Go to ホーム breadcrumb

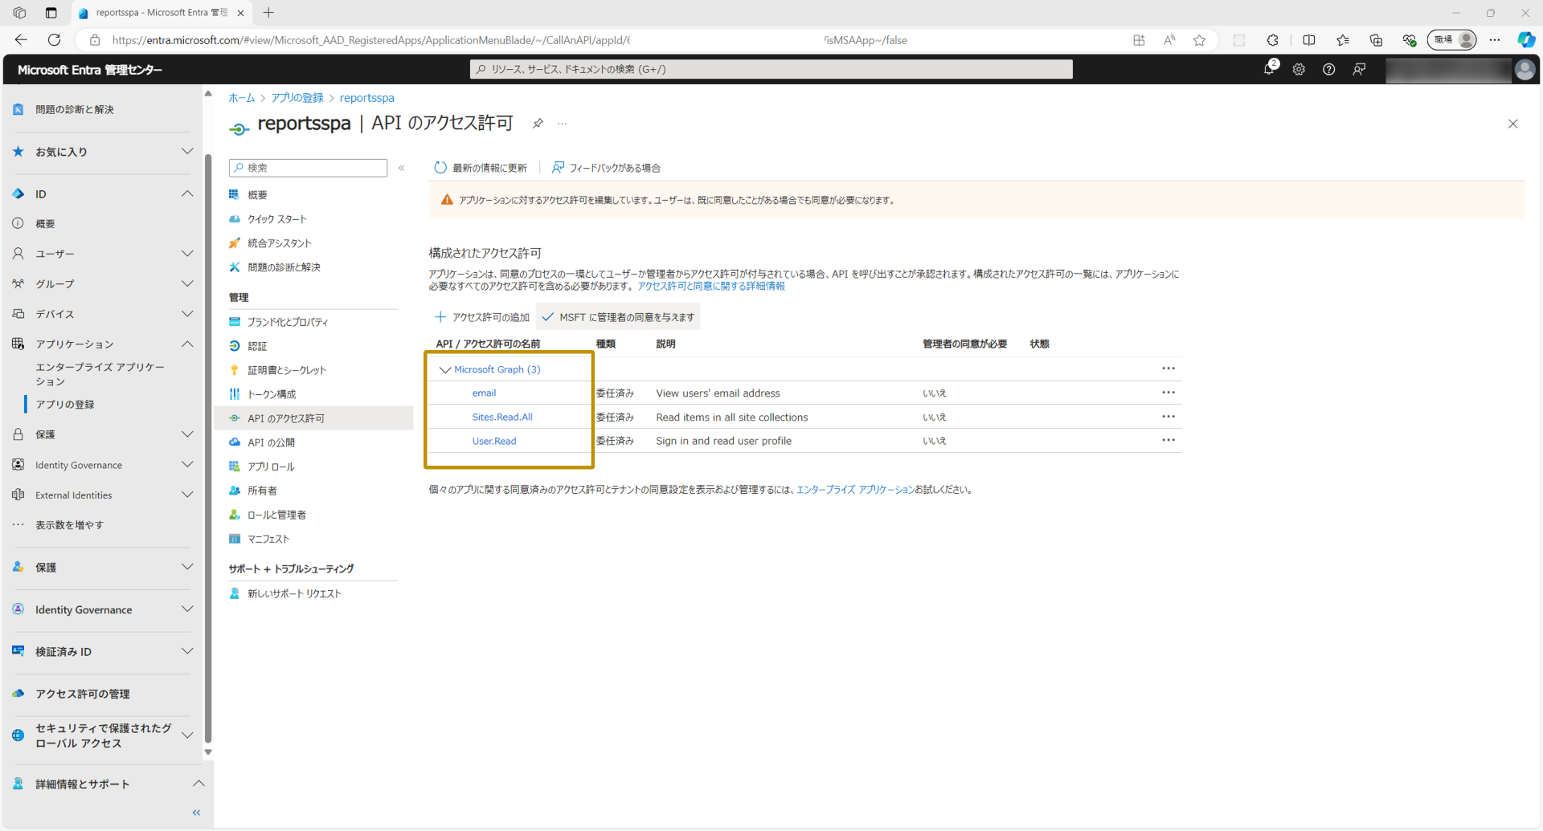point(241,98)
